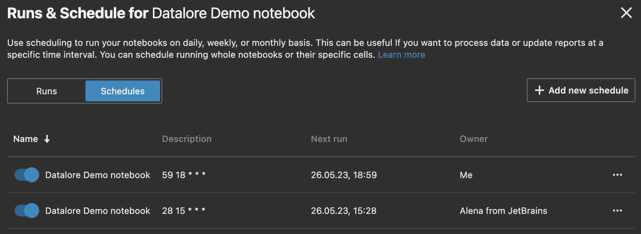
Task: Click the Owner column header
Action: [473, 139]
